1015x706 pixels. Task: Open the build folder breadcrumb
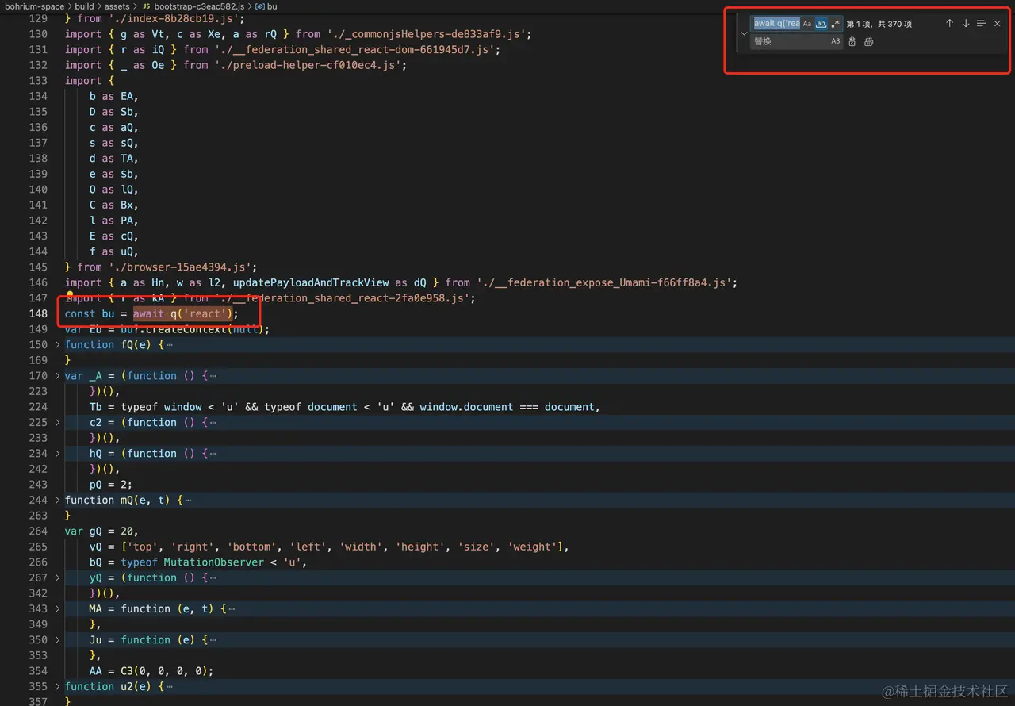point(84,6)
